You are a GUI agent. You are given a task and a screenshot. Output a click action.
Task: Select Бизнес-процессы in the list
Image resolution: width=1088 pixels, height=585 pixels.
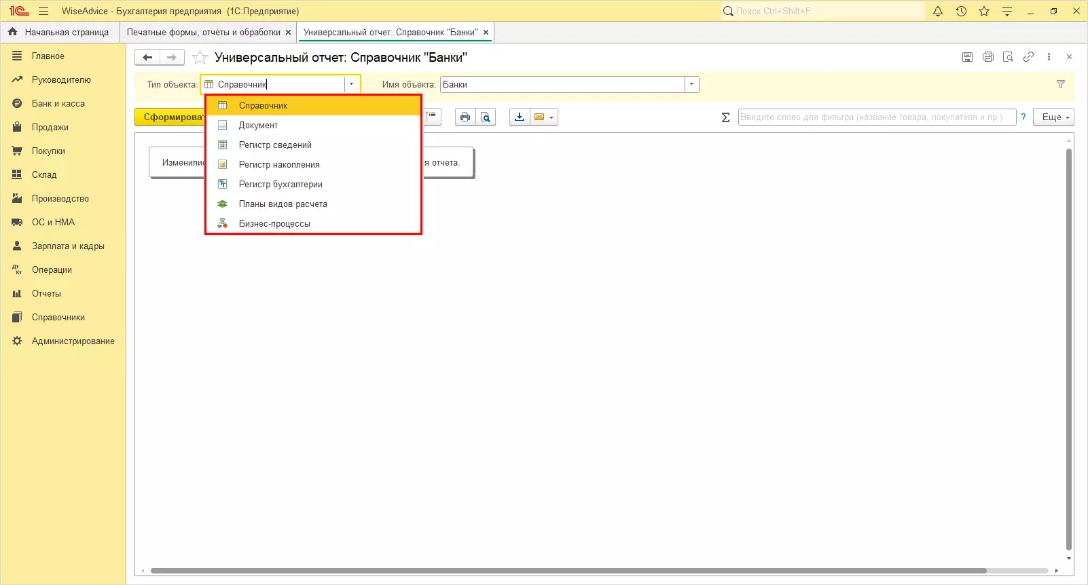tap(313, 224)
